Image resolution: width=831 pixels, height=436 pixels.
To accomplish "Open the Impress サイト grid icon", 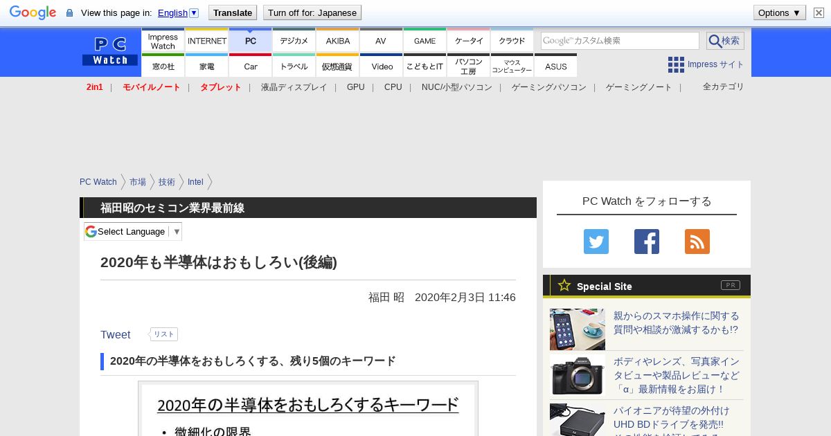I will click(676, 64).
